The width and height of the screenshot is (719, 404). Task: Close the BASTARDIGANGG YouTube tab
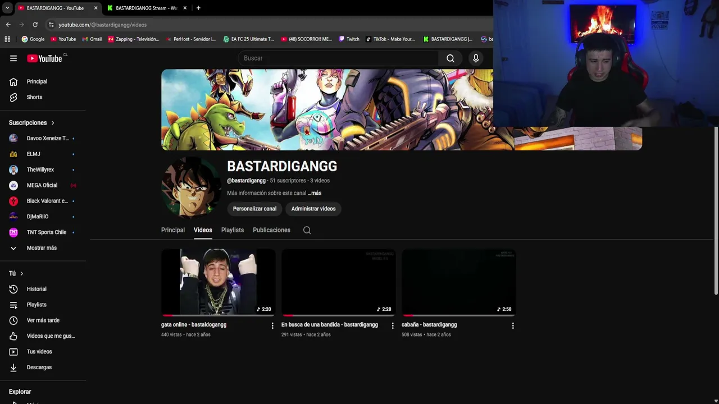pos(95,8)
